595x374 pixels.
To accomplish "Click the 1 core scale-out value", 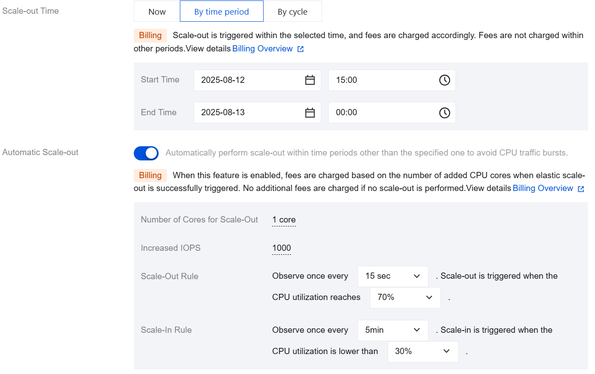I will pos(284,220).
